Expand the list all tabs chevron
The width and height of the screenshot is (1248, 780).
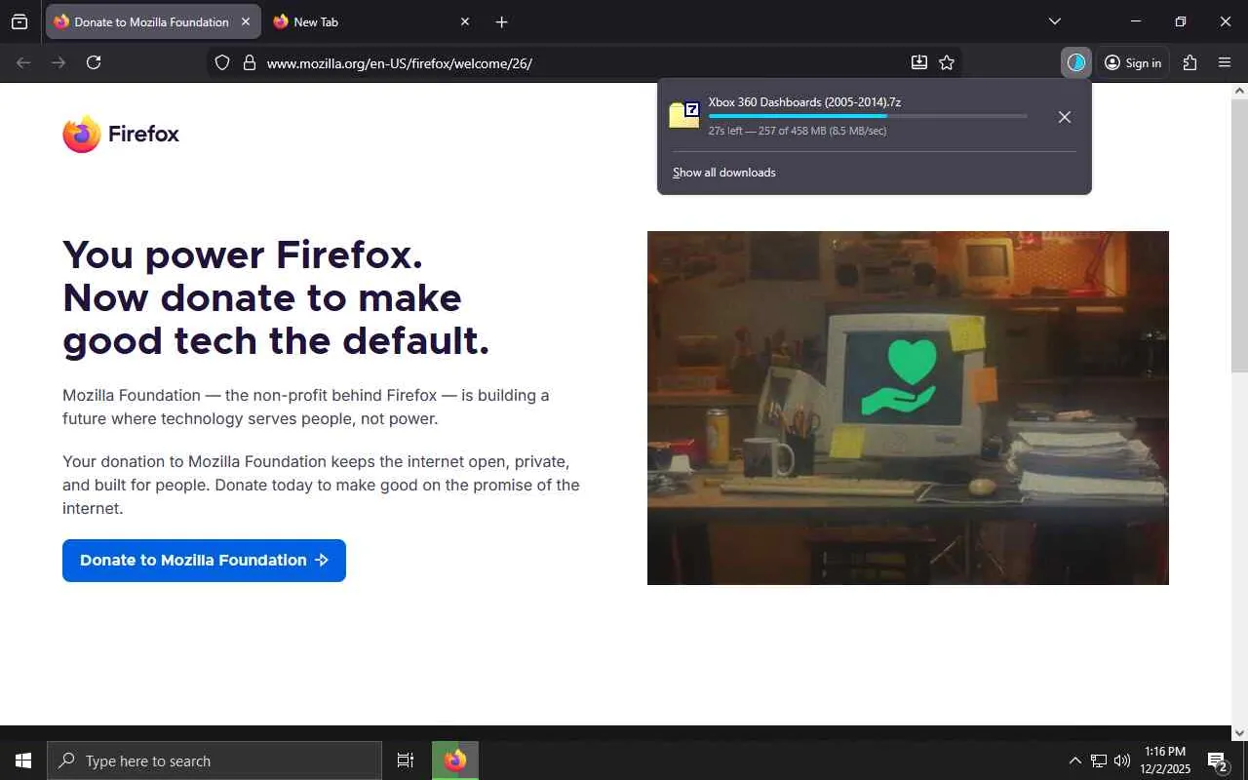point(1055,21)
